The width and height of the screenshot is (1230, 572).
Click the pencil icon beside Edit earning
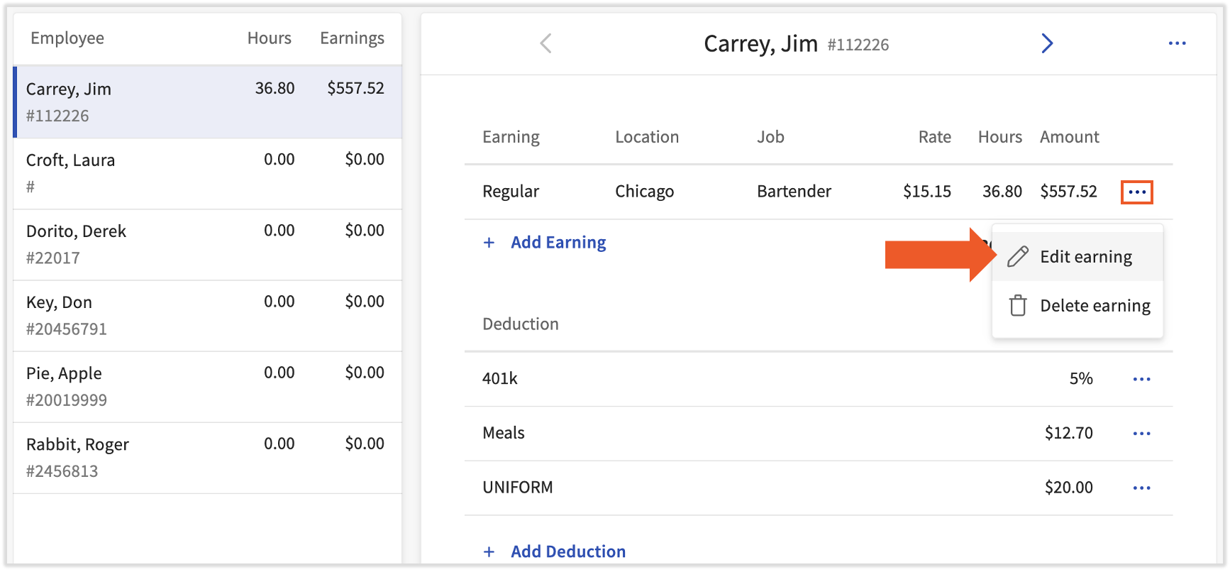tap(1018, 256)
